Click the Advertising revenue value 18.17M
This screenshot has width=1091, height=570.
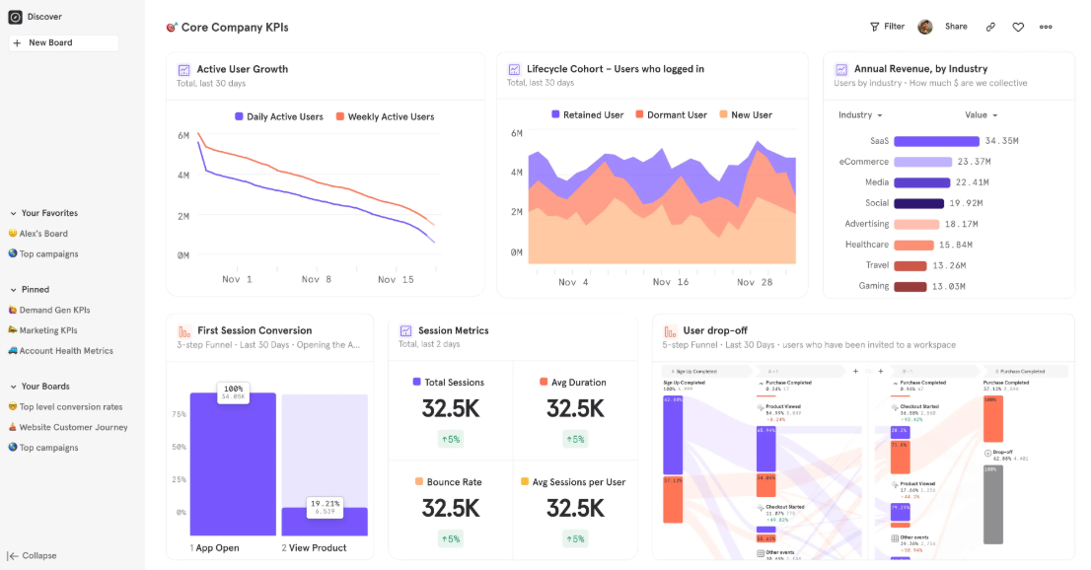(x=961, y=224)
